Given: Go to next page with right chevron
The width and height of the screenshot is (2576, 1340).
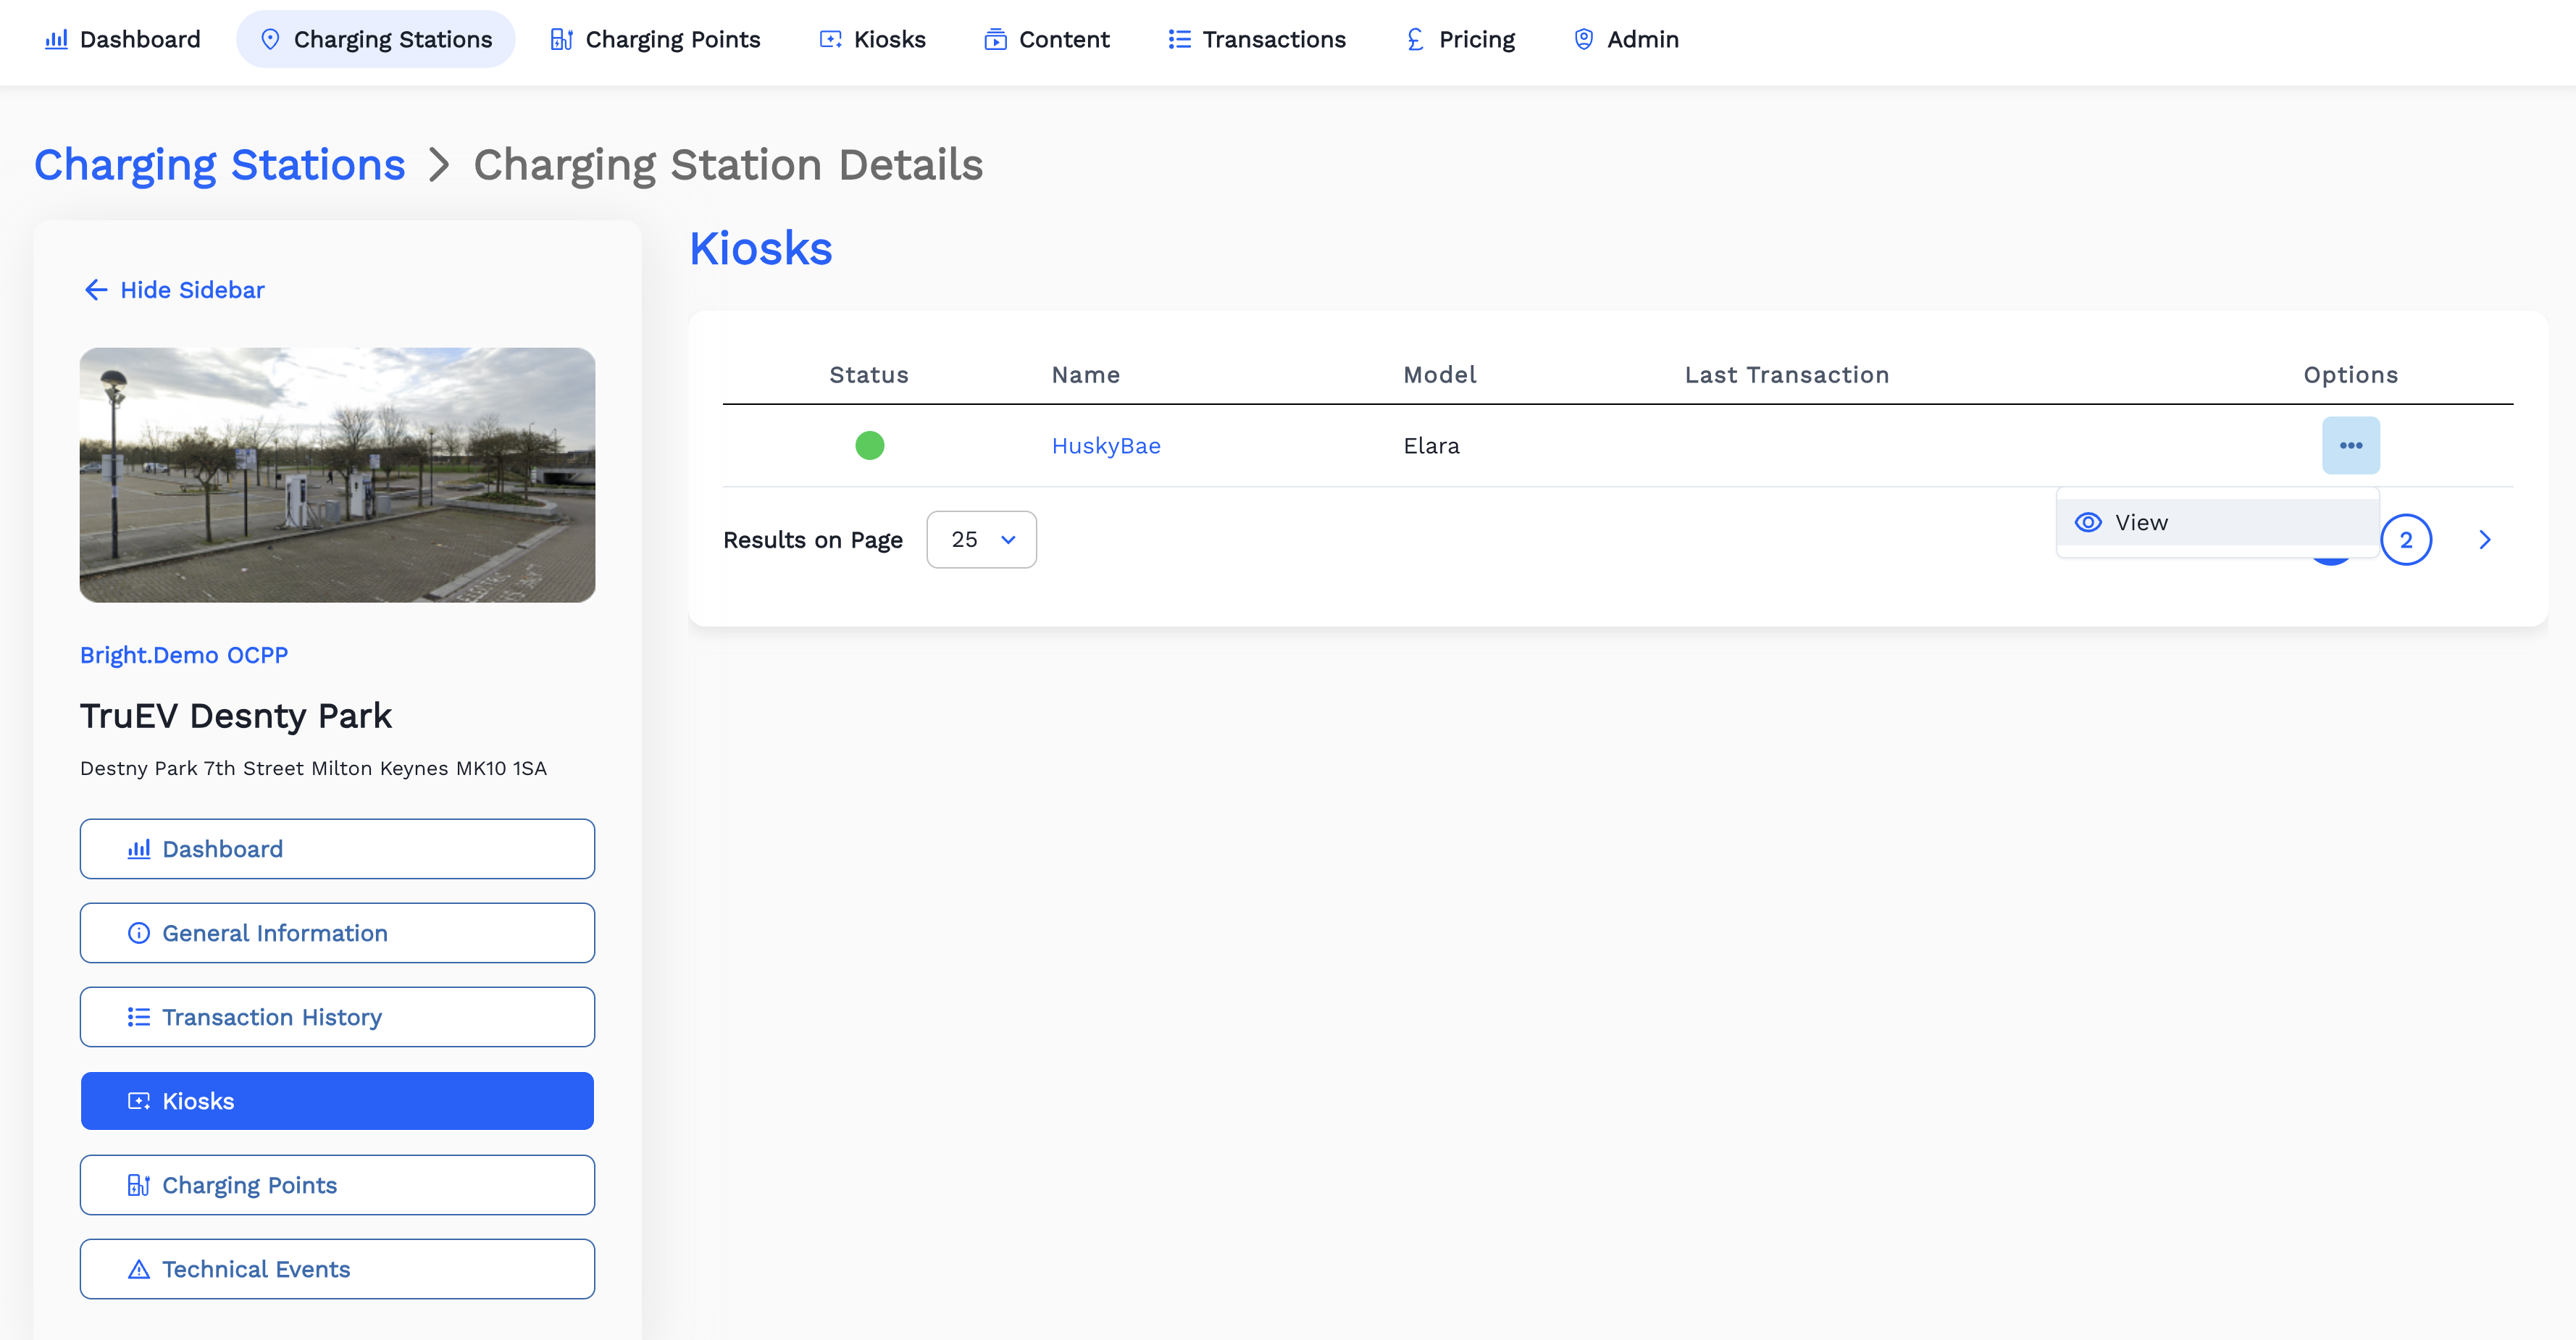Looking at the screenshot, I should pyautogui.click(x=2485, y=540).
